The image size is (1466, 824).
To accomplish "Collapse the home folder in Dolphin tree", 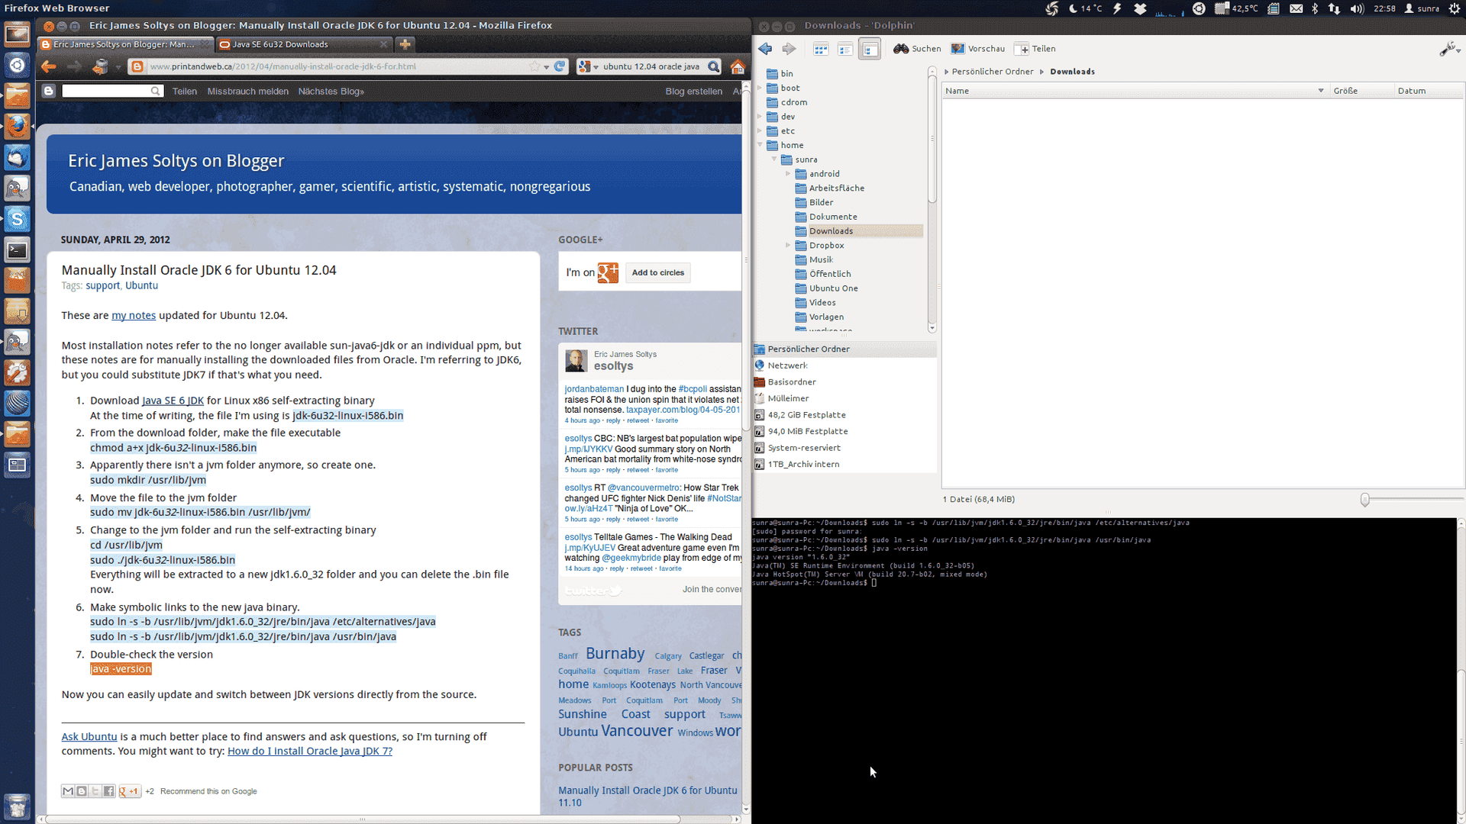I will coord(760,145).
